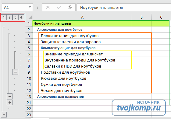Screen dimensions: 171x119
Task: Select row 21 header
Action: pyautogui.click(x=29, y=103)
